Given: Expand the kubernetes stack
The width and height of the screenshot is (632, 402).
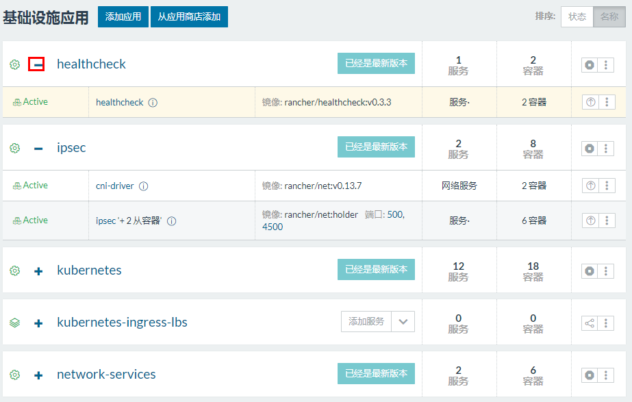Looking at the screenshot, I should pyautogui.click(x=38, y=271).
